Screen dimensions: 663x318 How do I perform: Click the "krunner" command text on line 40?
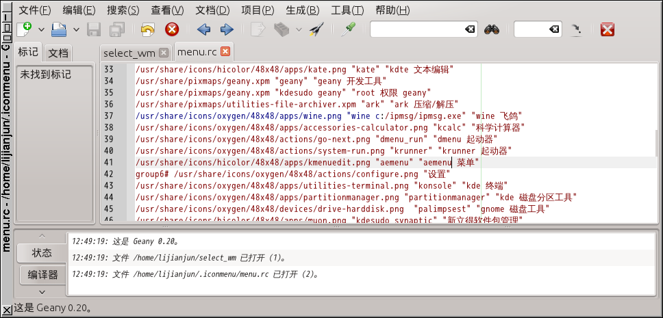tap(410, 150)
